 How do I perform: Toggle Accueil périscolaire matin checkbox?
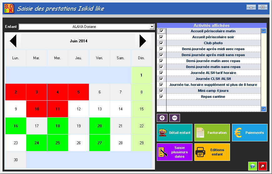(x=161, y=31)
